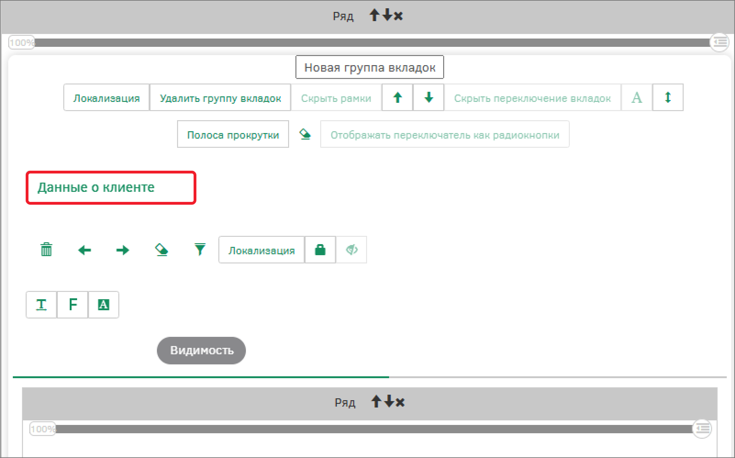Click the trash icon to delete the tab
This screenshot has height=458, width=735.
(x=46, y=250)
